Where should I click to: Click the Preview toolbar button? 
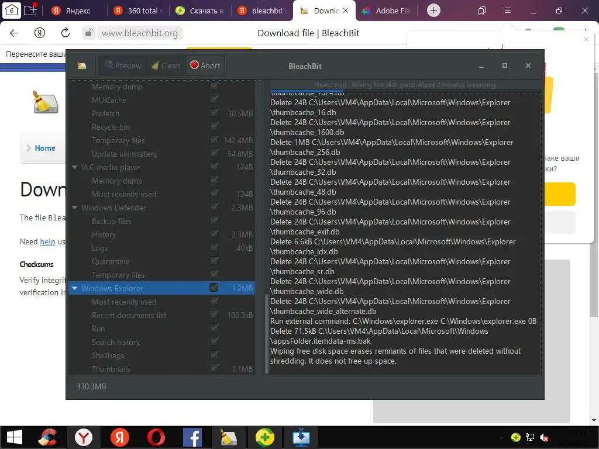[x=123, y=65]
